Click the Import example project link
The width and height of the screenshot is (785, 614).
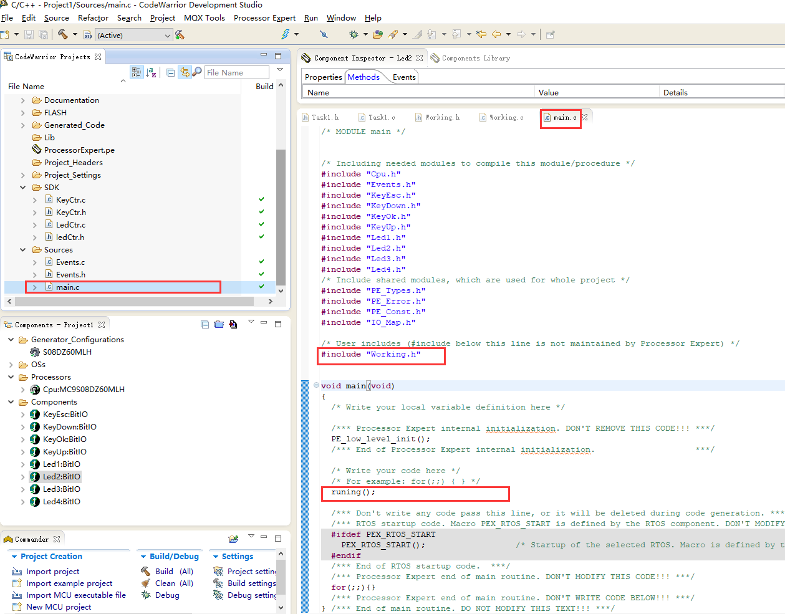point(69,583)
